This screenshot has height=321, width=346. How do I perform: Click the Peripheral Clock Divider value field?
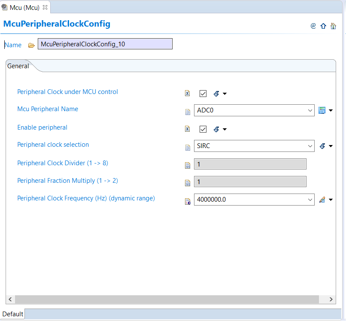pos(250,164)
